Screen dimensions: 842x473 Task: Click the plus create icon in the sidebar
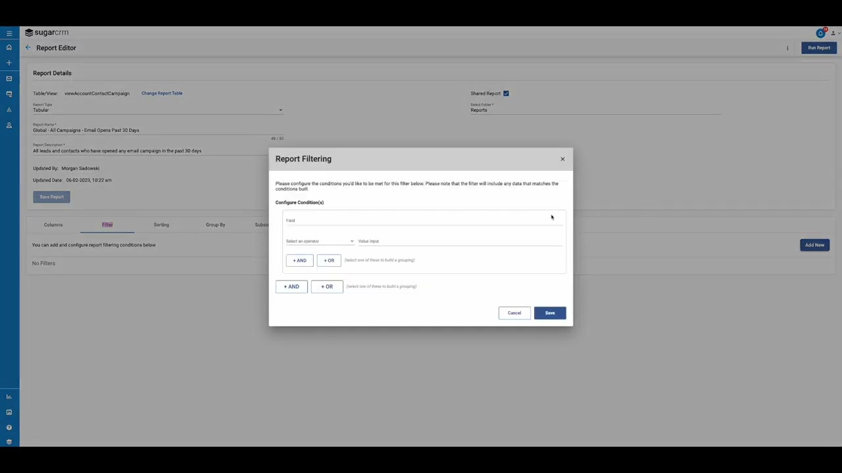(9, 63)
